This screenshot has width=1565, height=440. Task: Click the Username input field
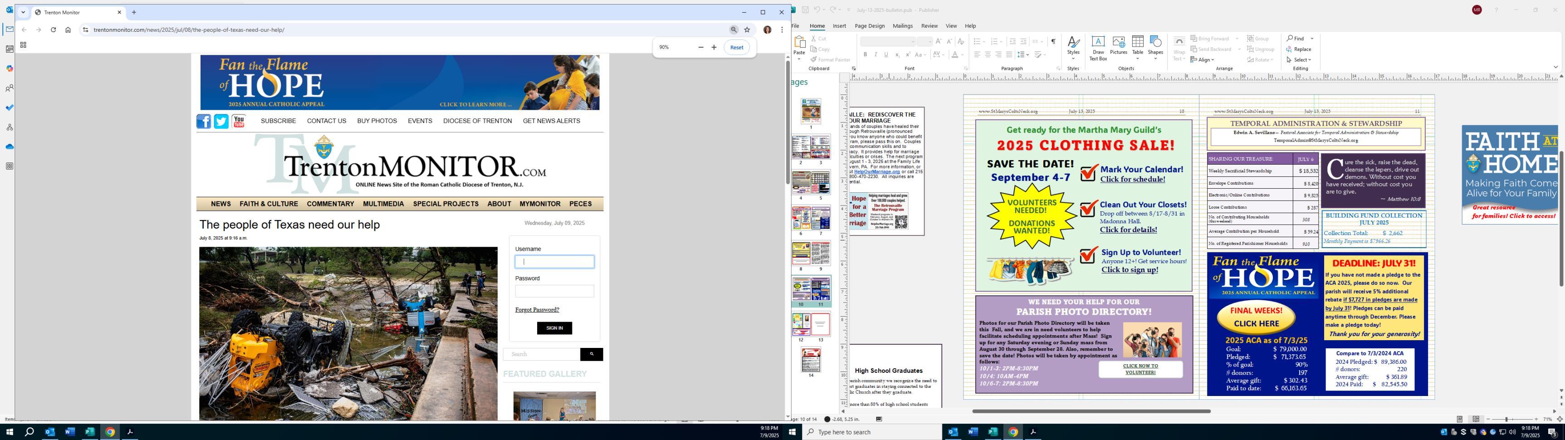(x=554, y=262)
